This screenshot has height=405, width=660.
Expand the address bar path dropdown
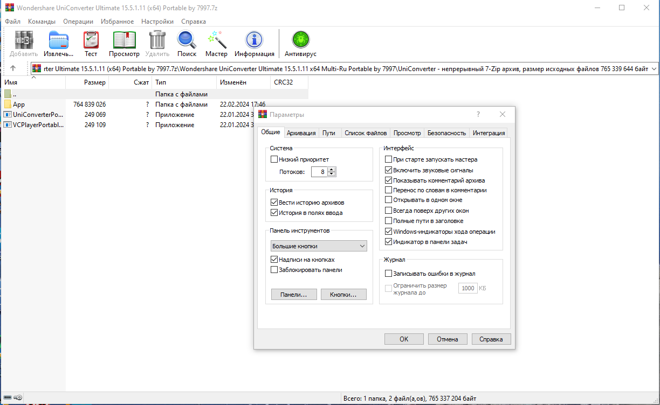654,69
